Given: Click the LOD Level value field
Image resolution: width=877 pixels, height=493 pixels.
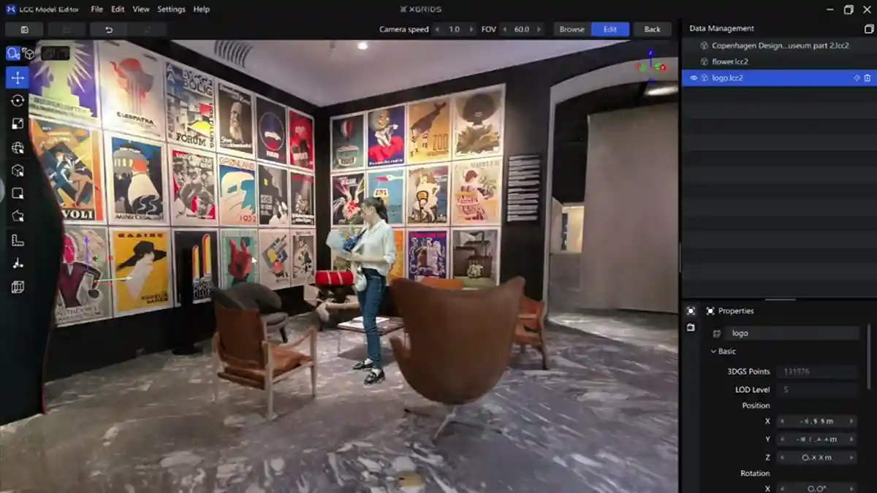Looking at the screenshot, I should [x=816, y=390].
